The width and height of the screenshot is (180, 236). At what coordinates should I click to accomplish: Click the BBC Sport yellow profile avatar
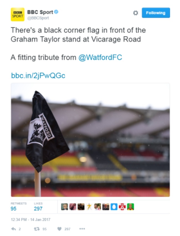pyautogui.click(x=17, y=14)
